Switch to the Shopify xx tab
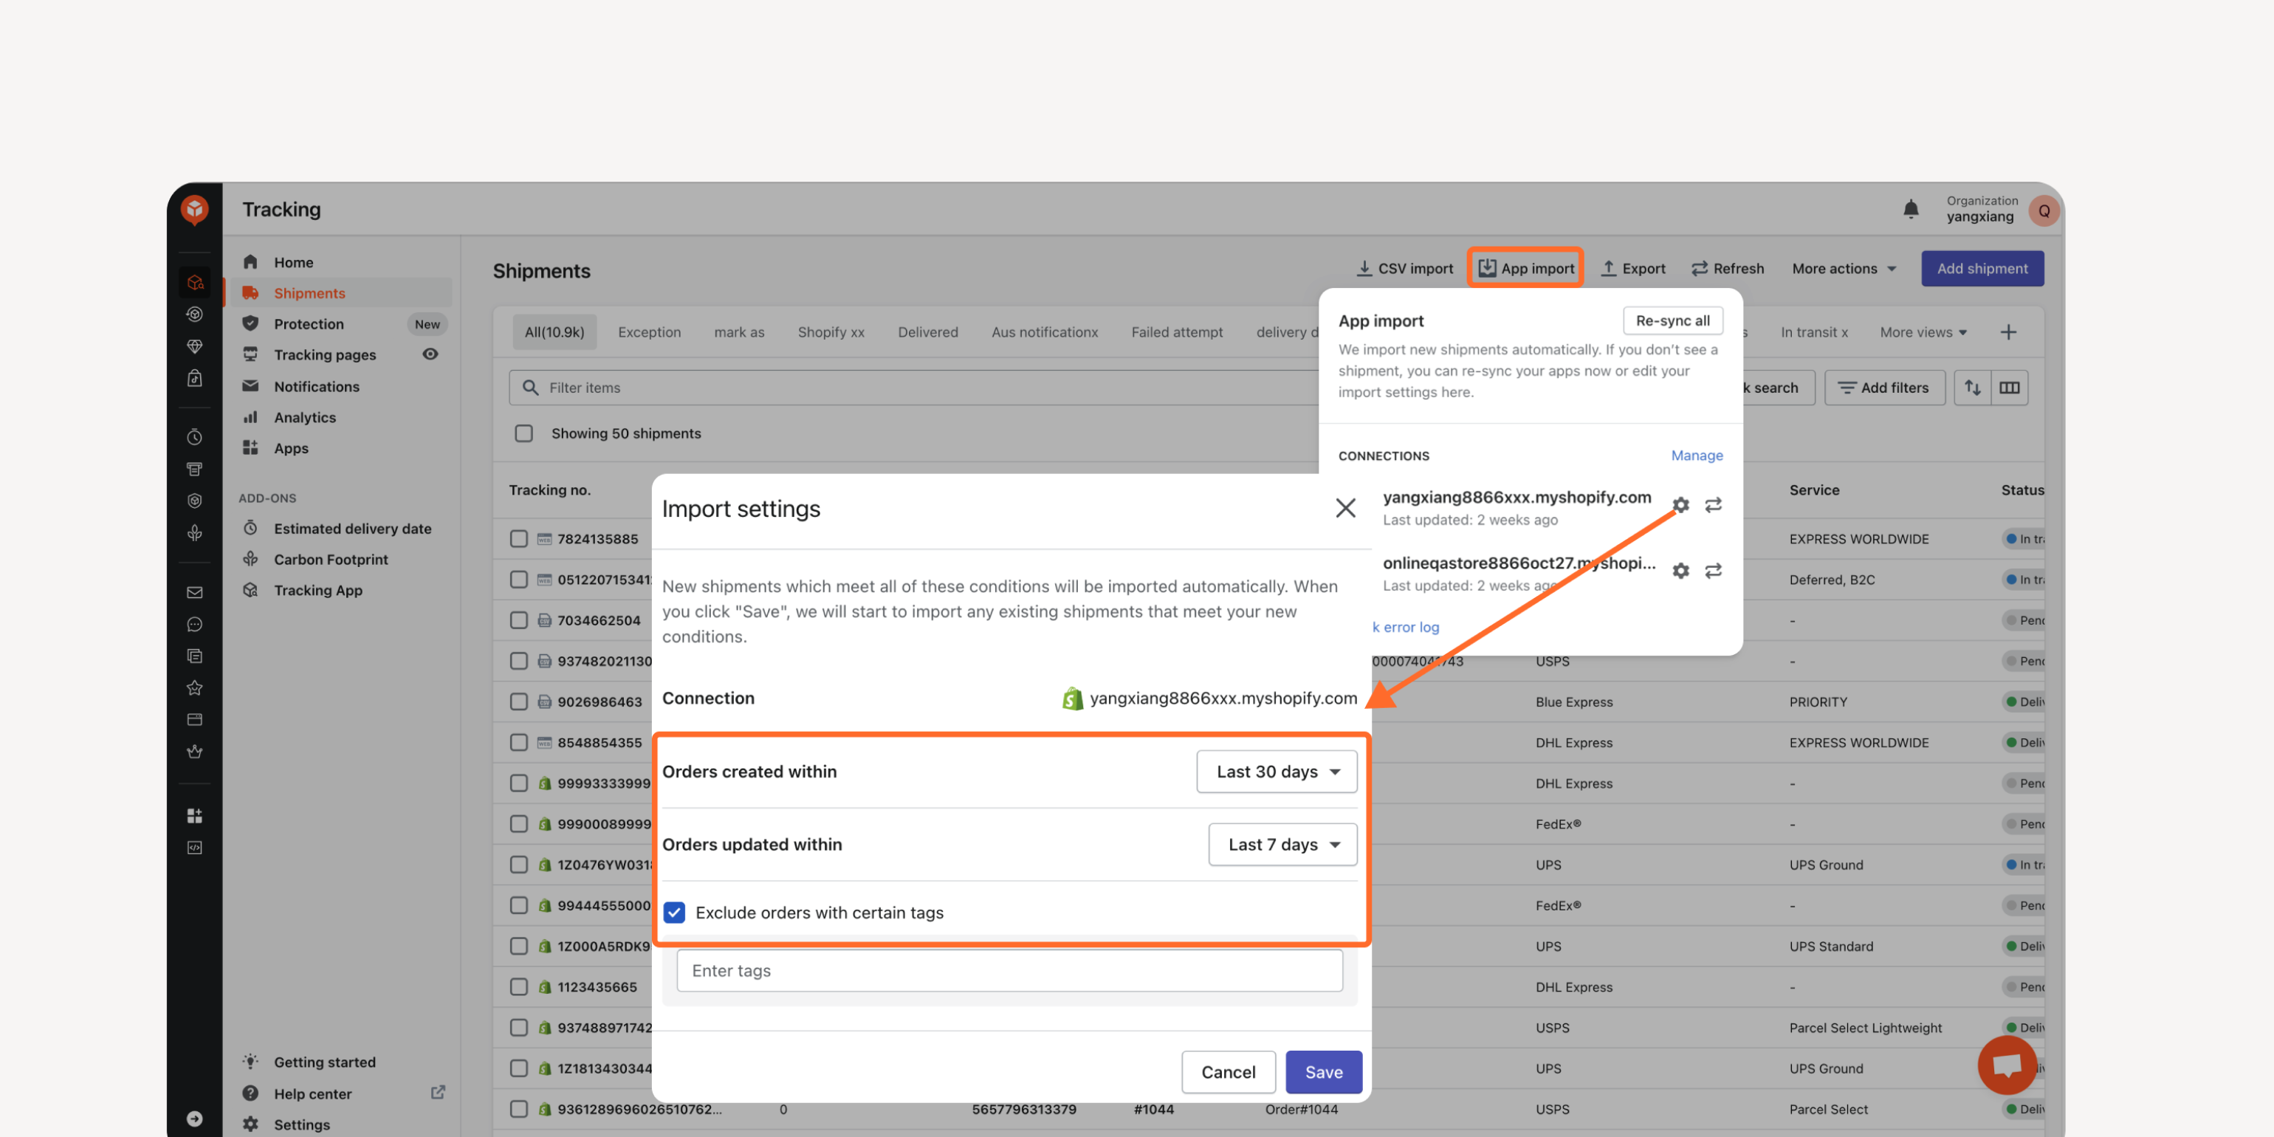The width and height of the screenshot is (2274, 1137). pyautogui.click(x=831, y=332)
